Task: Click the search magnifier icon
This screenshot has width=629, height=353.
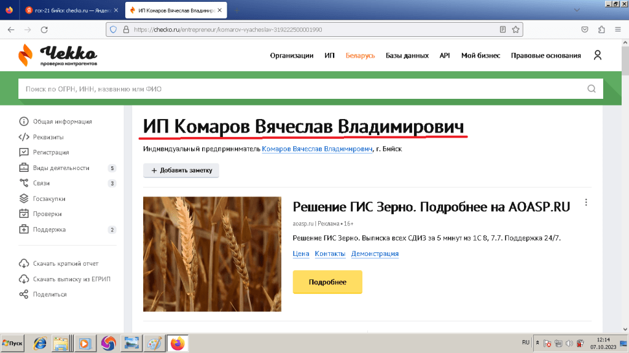Action: (592, 89)
